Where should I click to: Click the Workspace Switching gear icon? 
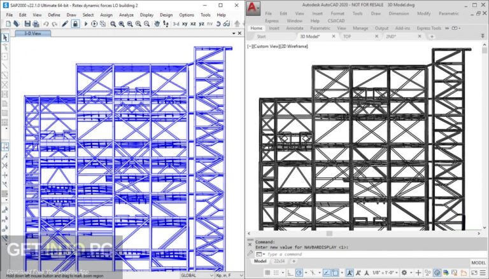[x=404, y=273]
